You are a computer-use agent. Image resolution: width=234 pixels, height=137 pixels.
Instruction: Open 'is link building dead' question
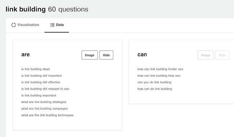pyautogui.click(x=36, y=69)
